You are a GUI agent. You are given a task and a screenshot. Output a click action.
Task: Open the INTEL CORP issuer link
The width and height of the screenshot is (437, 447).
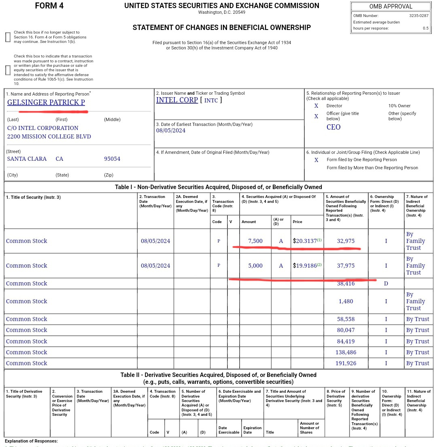[x=177, y=100]
